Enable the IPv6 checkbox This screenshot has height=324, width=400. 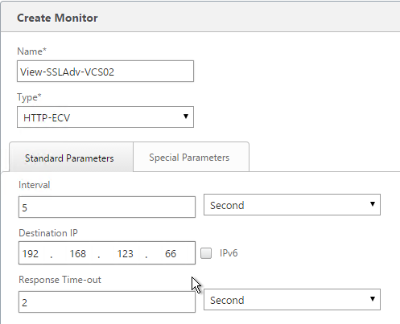pyautogui.click(x=206, y=253)
